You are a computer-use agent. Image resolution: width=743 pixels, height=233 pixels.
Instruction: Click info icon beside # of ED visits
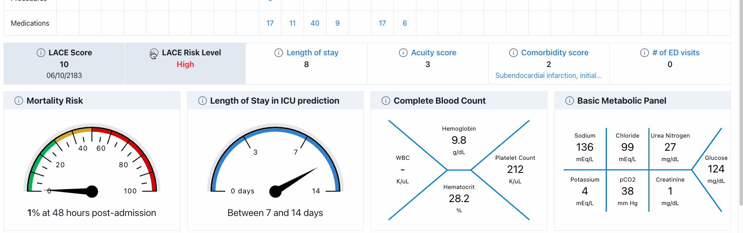coord(645,53)
